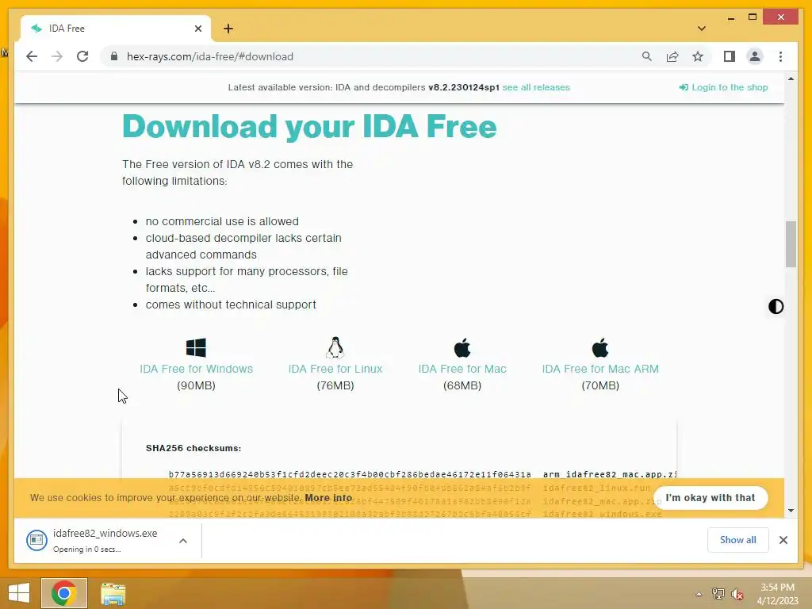Viewport: 812px width, 609px height.
Task: Open the Chrome profile avatar
Action: [x=755, y=56]
